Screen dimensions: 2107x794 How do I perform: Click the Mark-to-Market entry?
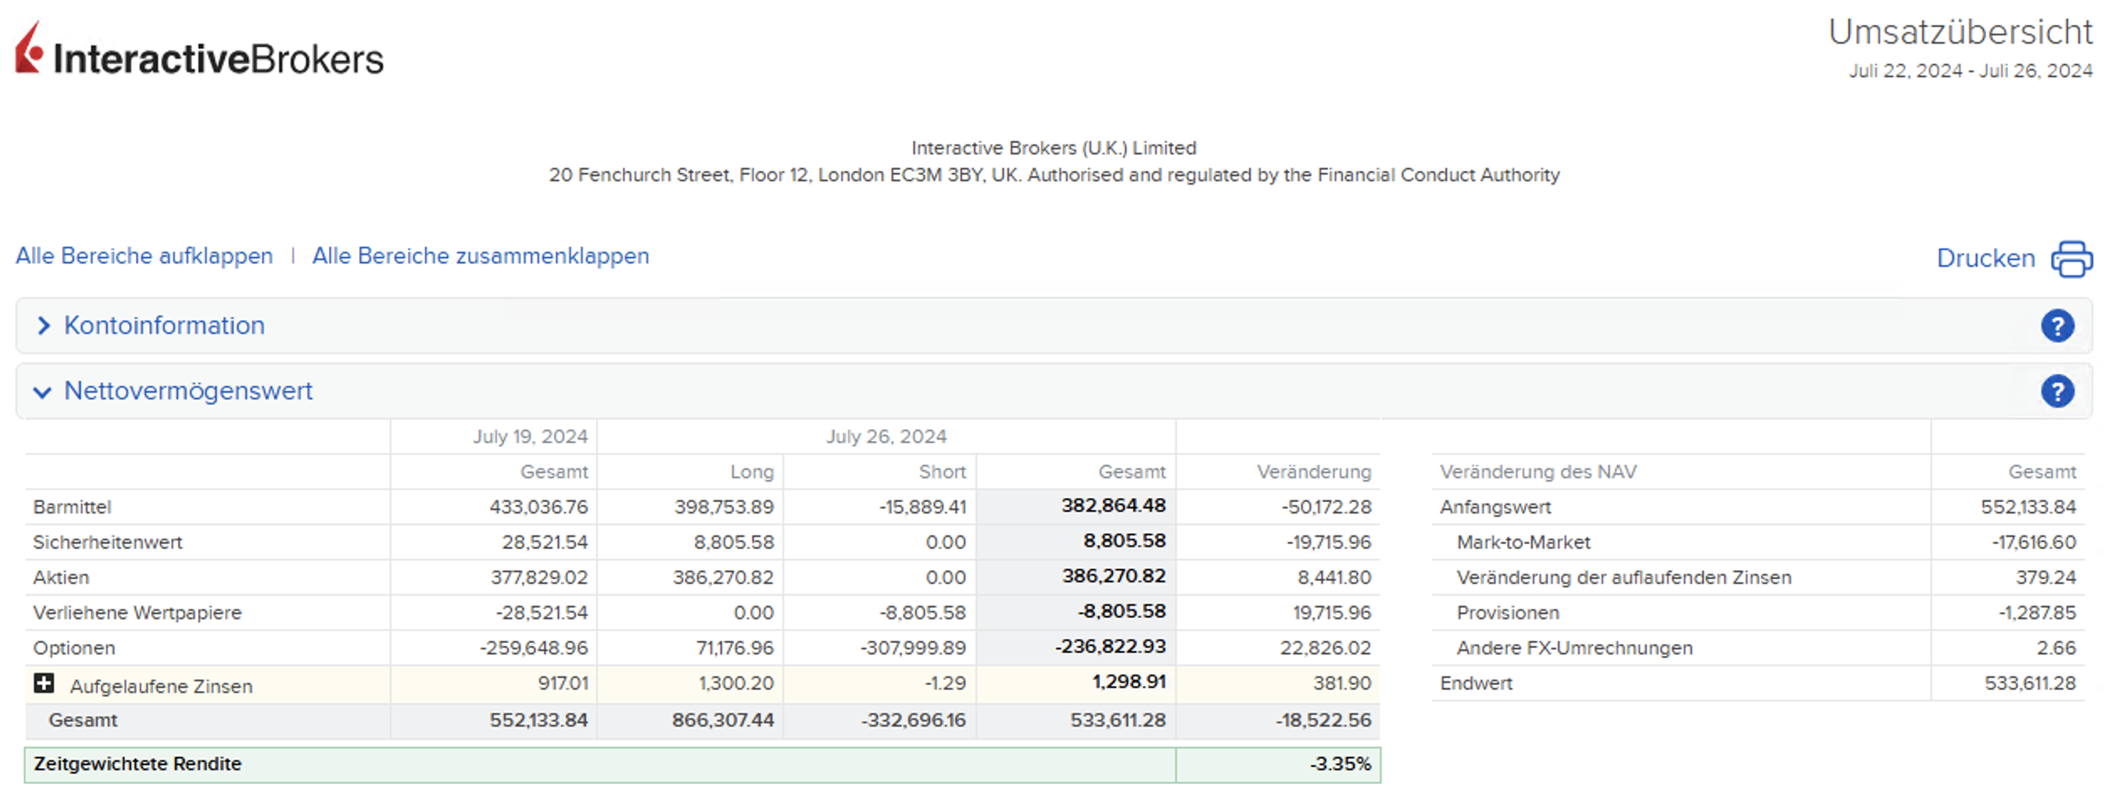pyautogui.click(x=1523, y=542)
